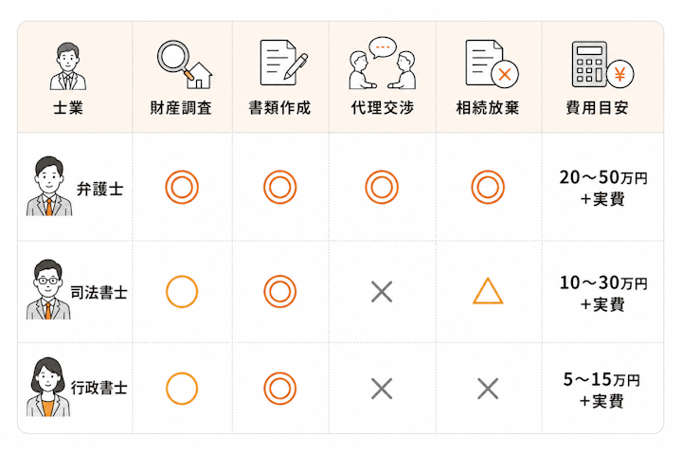Select the X mark for 行政書士 相続放棄
The image size is (682, 455).
click(x=488, y=389)
